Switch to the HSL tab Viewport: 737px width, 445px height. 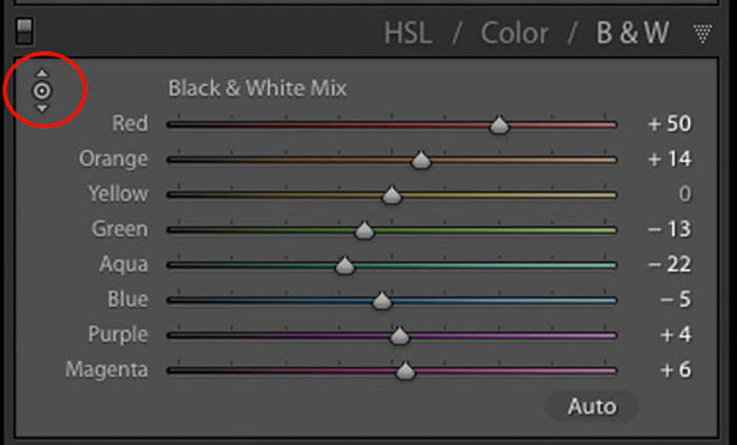point(408,33)
